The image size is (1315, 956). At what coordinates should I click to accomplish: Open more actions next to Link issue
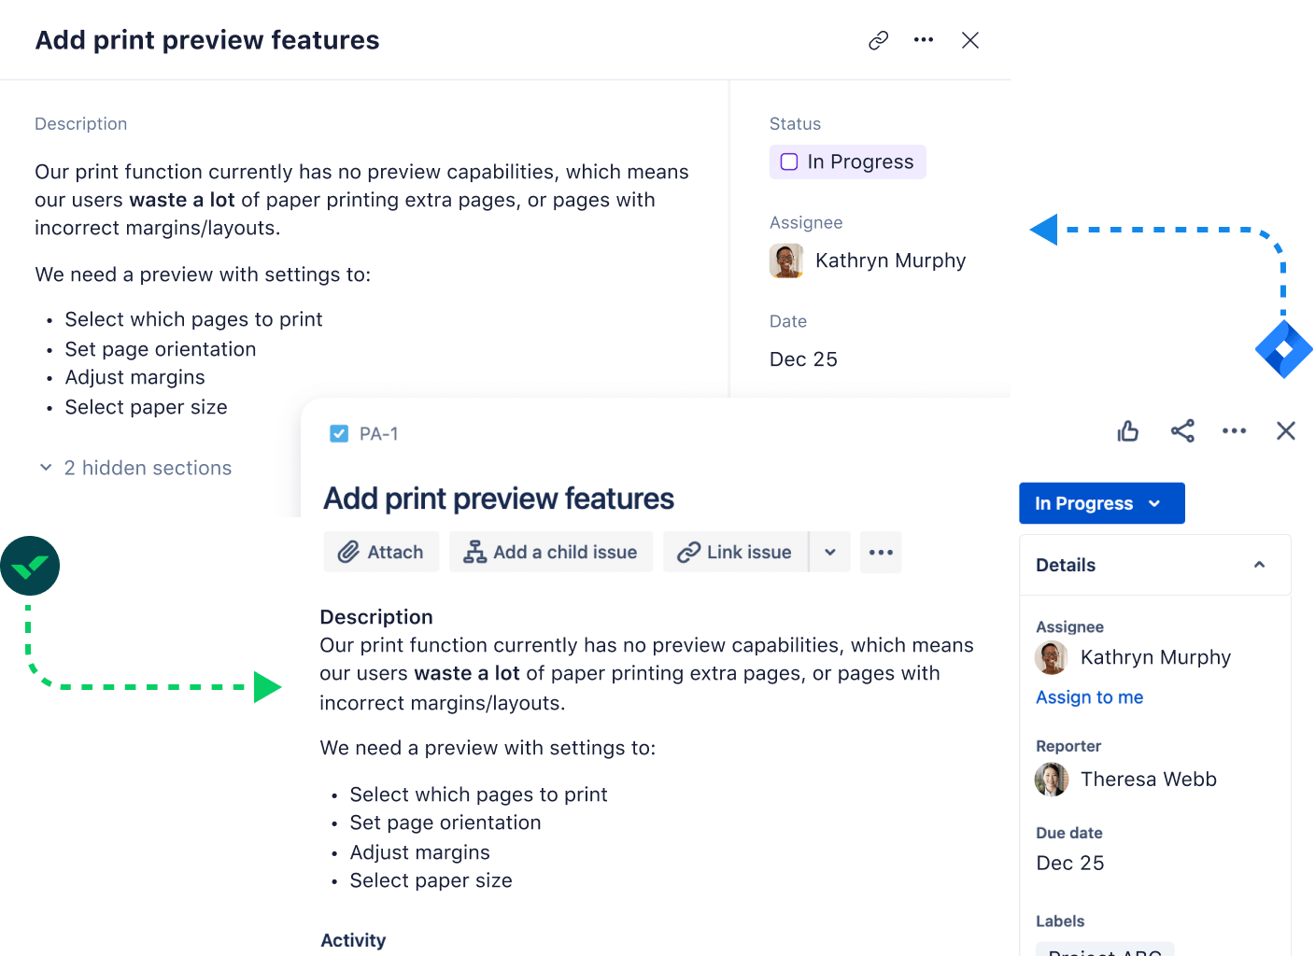point(881,552)
